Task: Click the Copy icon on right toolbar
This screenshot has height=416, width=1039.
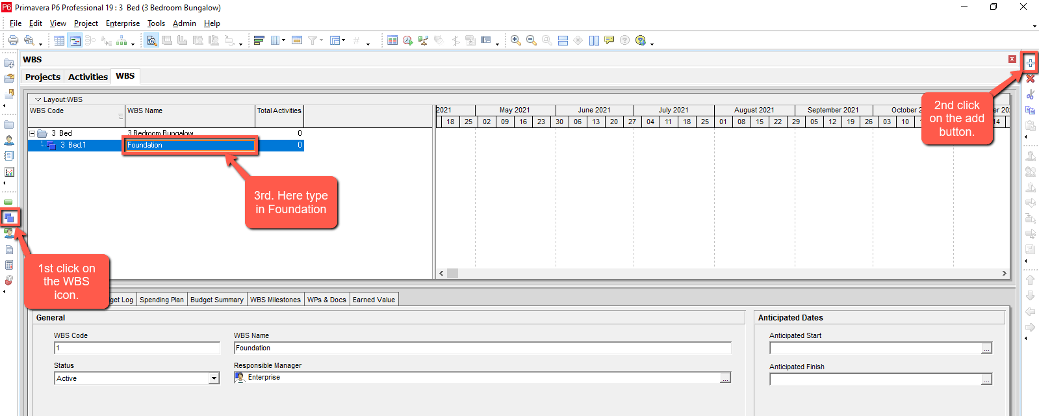Action: (x=1030, y=110)
